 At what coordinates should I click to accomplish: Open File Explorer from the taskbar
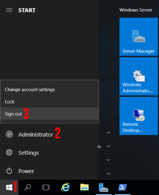(x=84, y=187)
